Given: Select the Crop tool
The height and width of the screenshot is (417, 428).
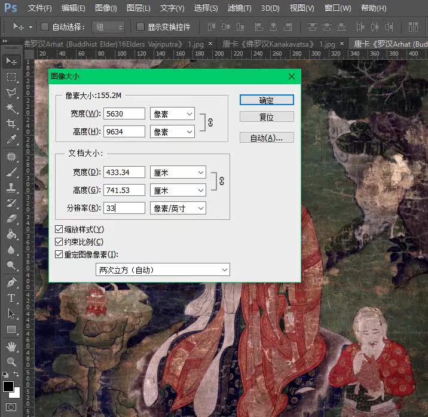Looking at the screenshot, I should [x=11, y=123].
